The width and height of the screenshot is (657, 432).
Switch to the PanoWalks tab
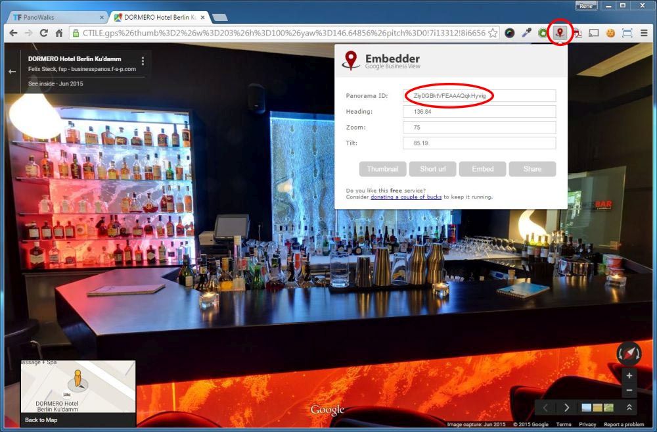click(x=56, y=16)
